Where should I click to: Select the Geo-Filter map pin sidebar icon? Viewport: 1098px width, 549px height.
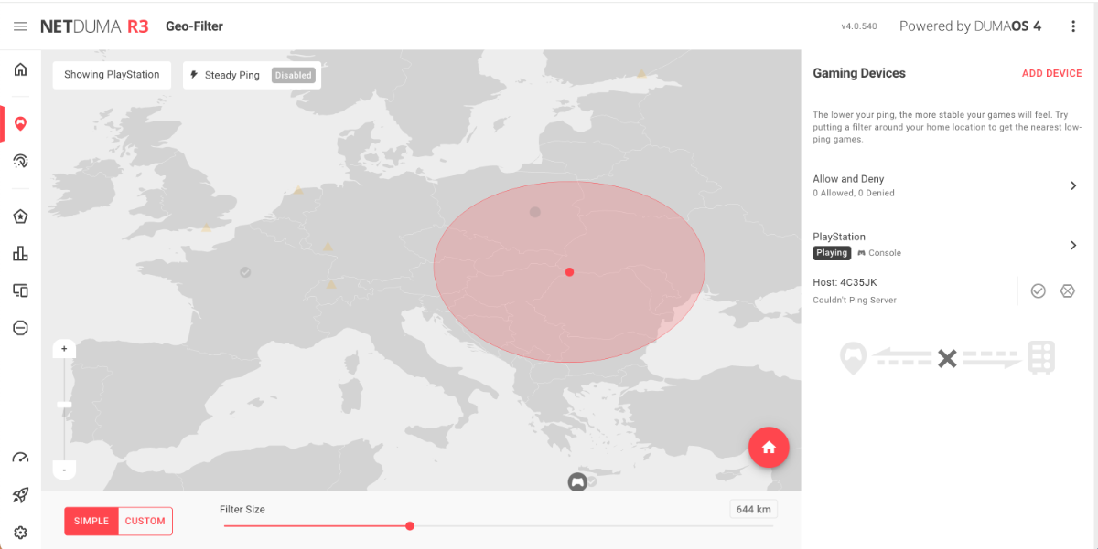pos(20,123)
